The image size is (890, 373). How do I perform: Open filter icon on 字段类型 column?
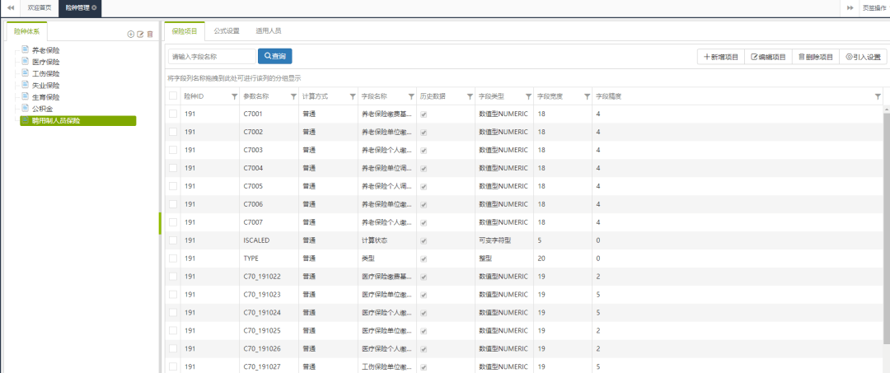[x=528, y=96]
